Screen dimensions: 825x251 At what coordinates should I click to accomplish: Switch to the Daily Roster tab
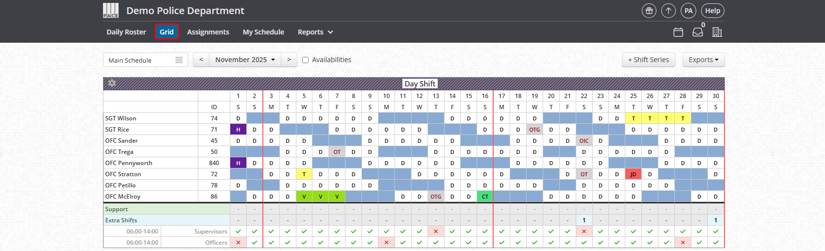pos(126,32)
